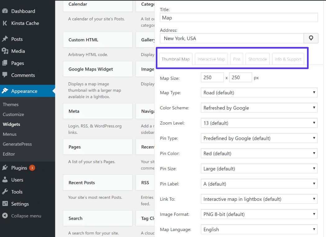Expand the Map Language dropdown

pos(259,229)
